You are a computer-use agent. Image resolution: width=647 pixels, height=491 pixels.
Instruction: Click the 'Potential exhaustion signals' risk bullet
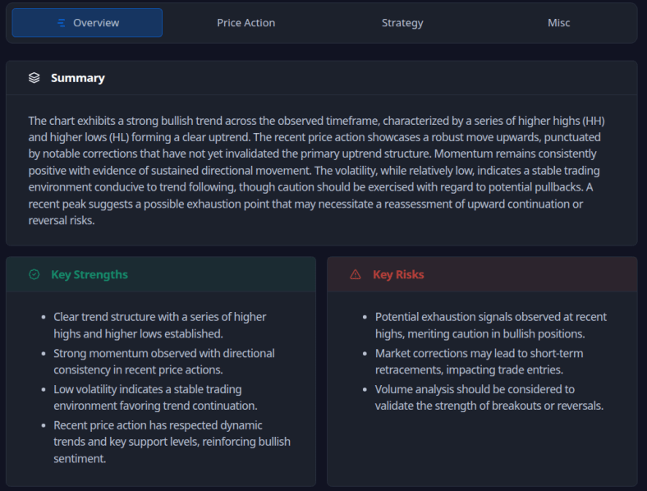pos(490,325)
